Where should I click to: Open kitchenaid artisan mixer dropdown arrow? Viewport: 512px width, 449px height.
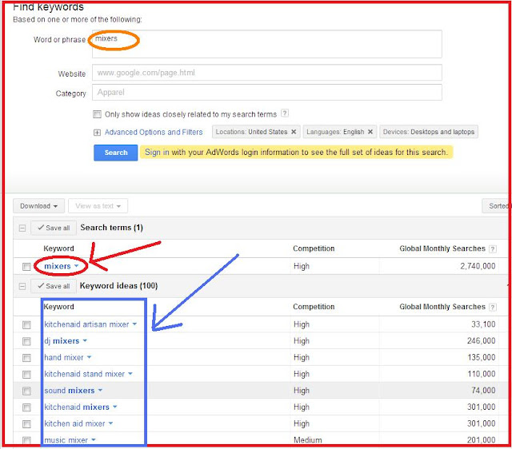(x=134, y=324)
